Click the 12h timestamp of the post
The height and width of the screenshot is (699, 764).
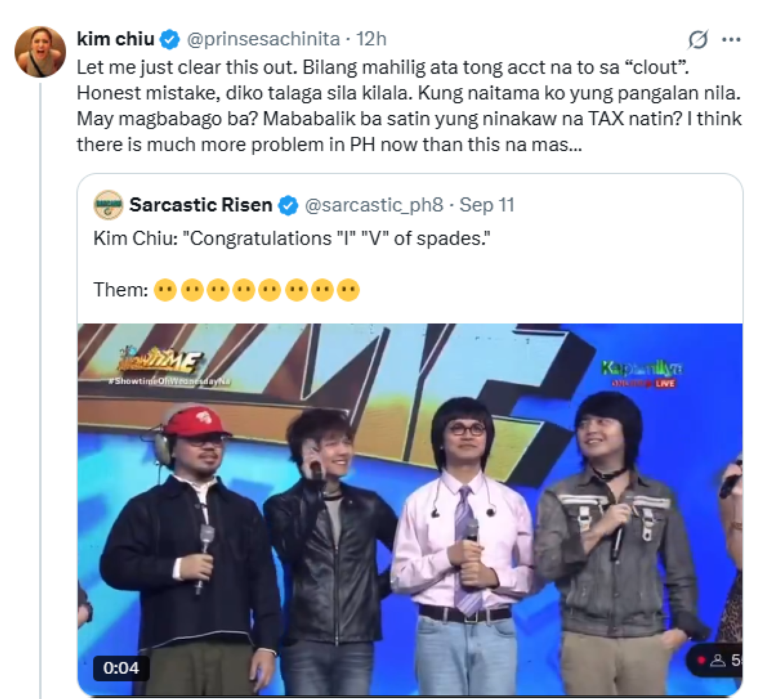click(x=371, y=39)
